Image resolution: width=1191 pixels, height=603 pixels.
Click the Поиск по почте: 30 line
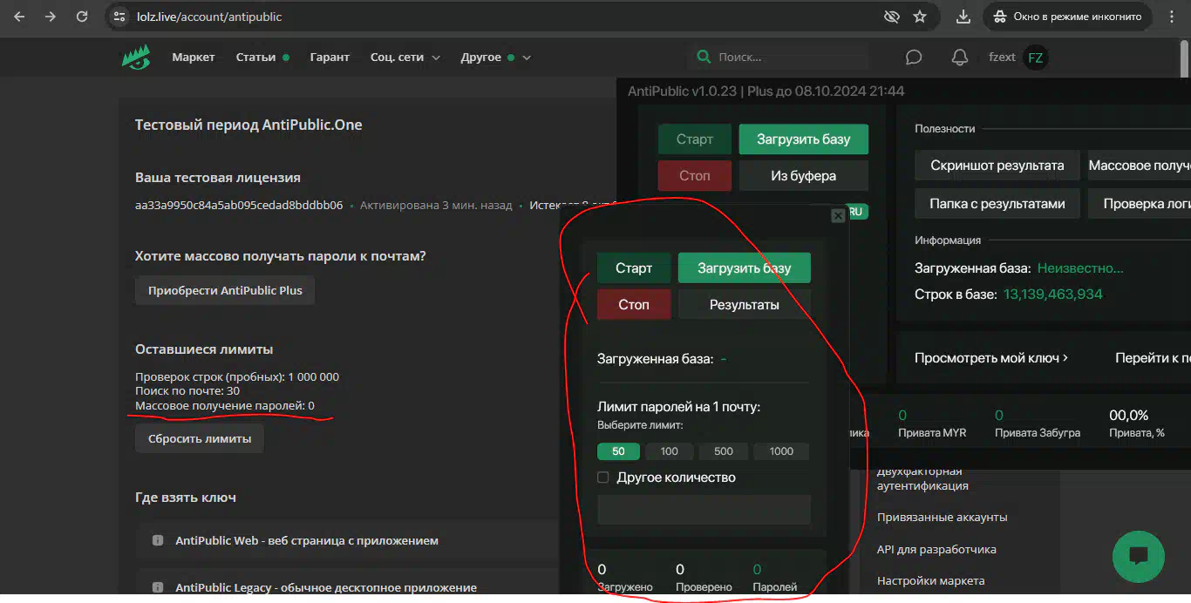tap(187, 391)
